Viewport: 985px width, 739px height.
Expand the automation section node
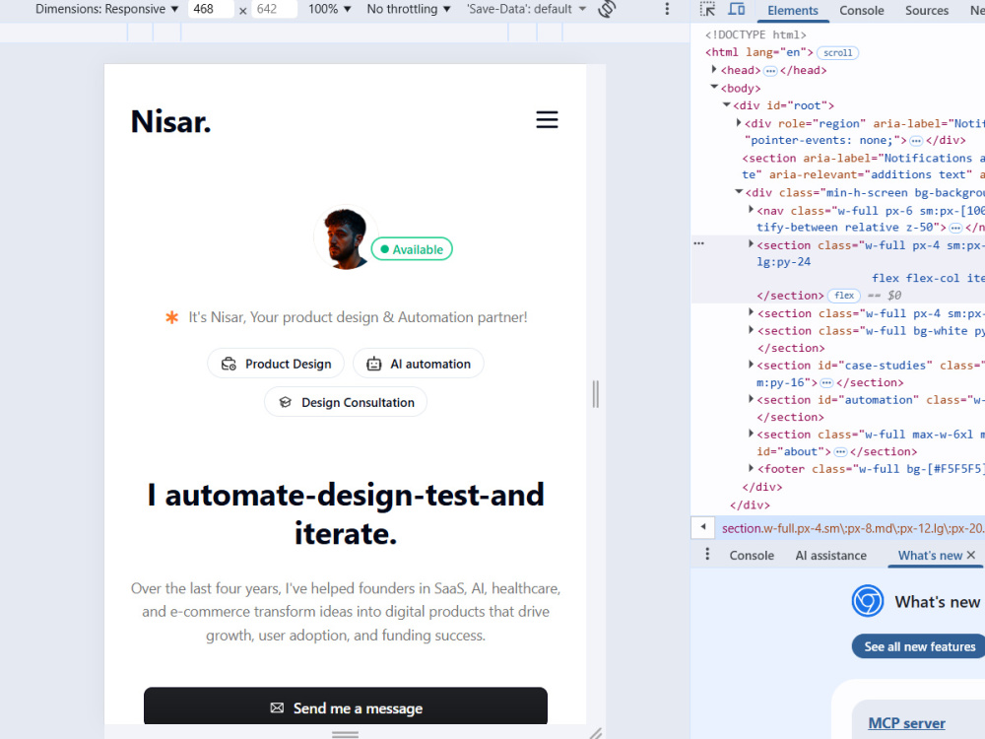(x=751, y=399)
